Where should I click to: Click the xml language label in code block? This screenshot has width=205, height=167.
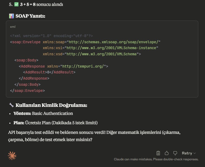tap(13, 27)
